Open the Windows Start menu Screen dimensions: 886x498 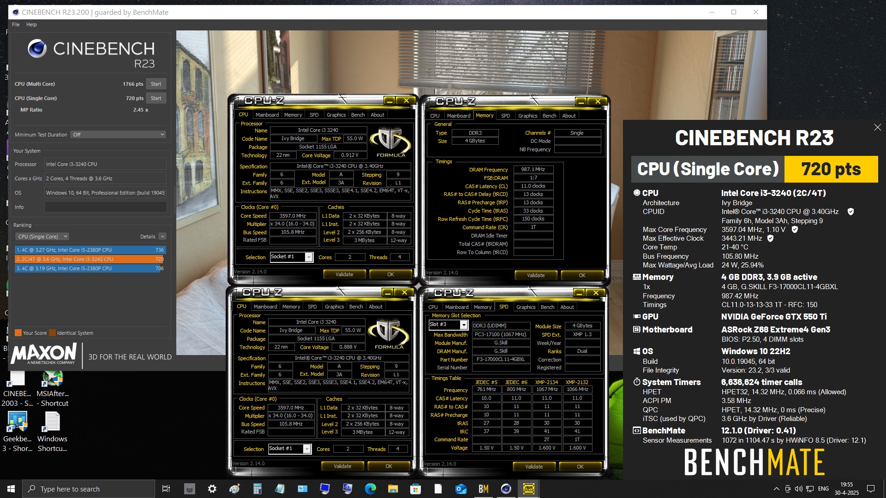(x=11, y=489)
